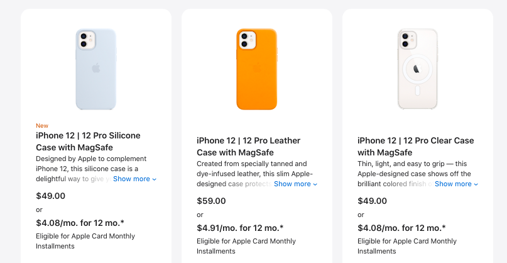Click the chevron beside Silicone Case Show more

(x=154, y=179)
